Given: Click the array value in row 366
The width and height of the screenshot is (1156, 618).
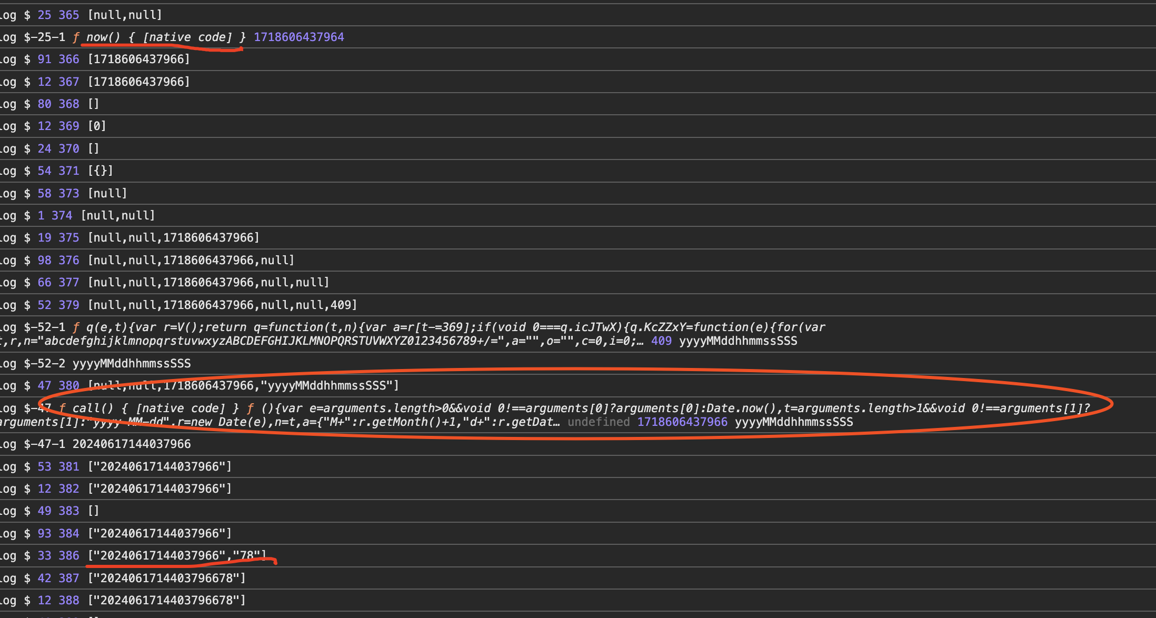Looking at the screenshot, I should pyautogui.click(x=139, y=59).
